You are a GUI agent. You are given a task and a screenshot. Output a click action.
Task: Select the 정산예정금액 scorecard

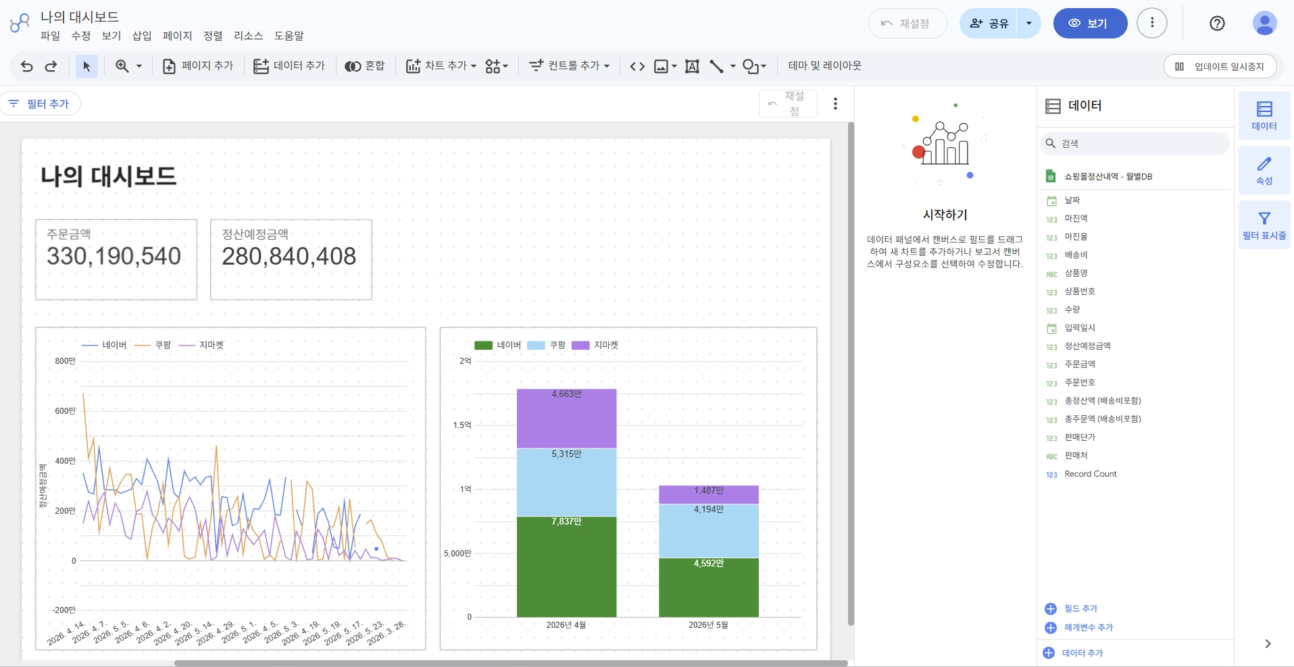pos(291,259)
